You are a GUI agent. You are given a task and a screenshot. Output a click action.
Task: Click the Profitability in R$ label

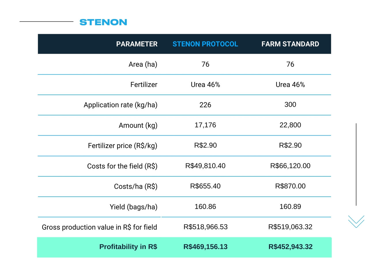coord(128,247)
